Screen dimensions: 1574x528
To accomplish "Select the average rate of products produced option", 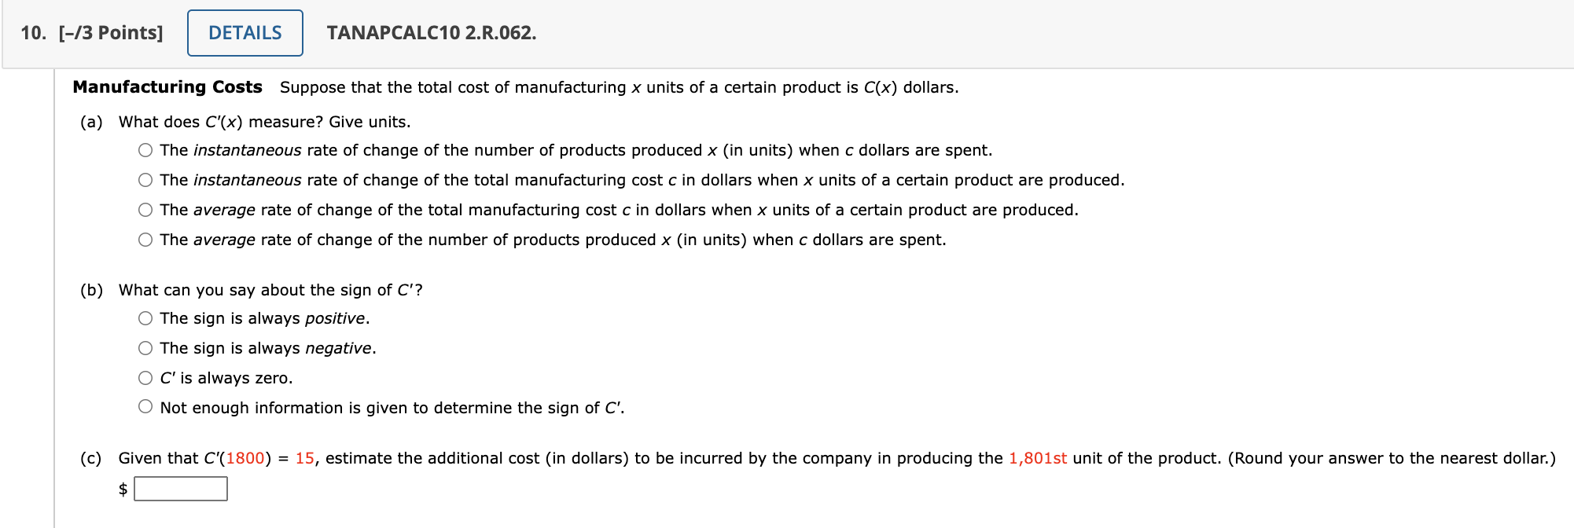I will pyautogui.click(x=145, y=239).
